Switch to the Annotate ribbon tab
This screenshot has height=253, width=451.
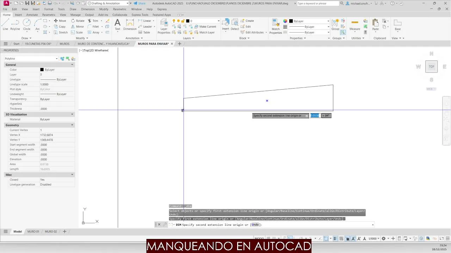pyautogui.click(x=32, y=15)
